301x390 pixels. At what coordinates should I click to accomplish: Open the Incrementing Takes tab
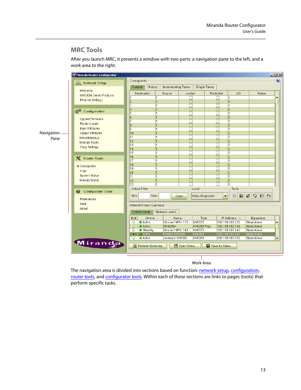coord(177,87)
